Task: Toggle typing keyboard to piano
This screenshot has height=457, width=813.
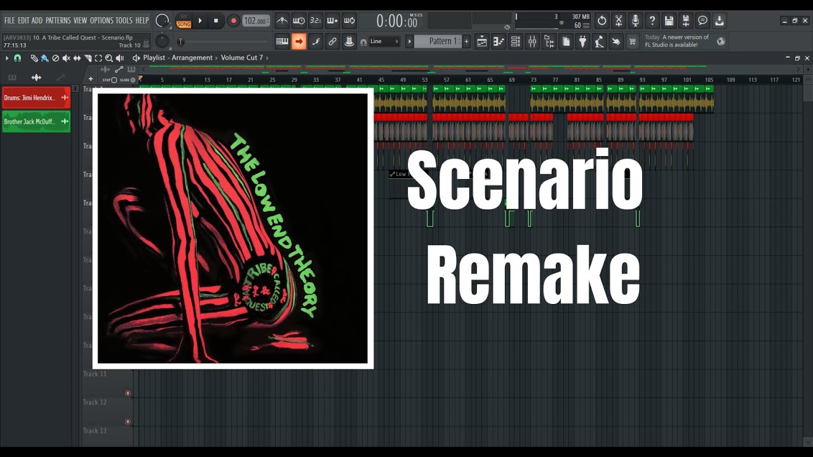Action: coord(282,41)
